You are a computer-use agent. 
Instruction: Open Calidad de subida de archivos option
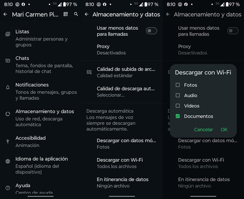pos(122,72)
